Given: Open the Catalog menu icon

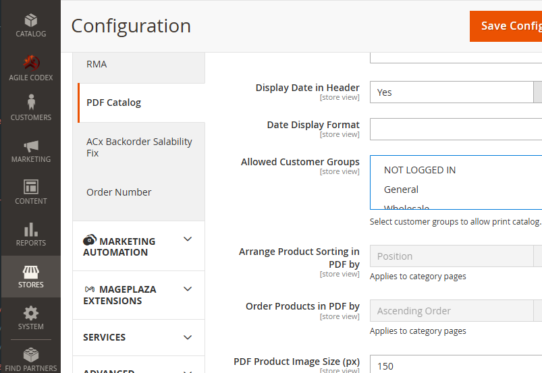Looking at the screenshot, I should [x=31, y=20].
